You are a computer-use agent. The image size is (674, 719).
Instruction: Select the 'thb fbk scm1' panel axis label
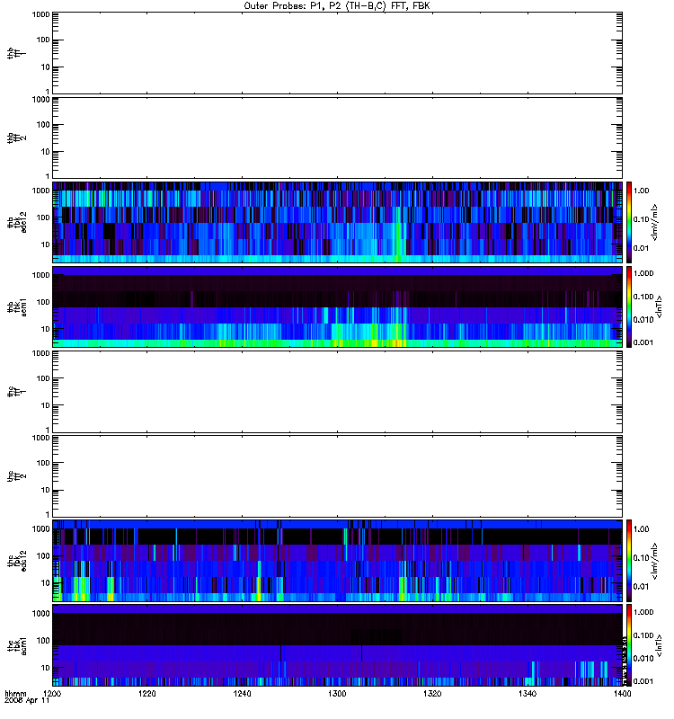coord(16,307)
